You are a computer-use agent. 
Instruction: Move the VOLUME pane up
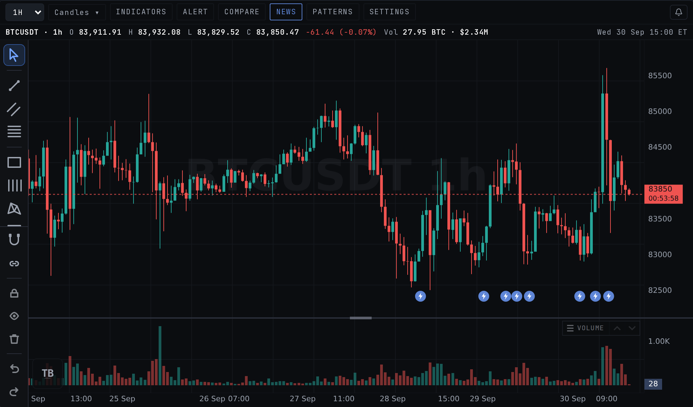(617, 328)
